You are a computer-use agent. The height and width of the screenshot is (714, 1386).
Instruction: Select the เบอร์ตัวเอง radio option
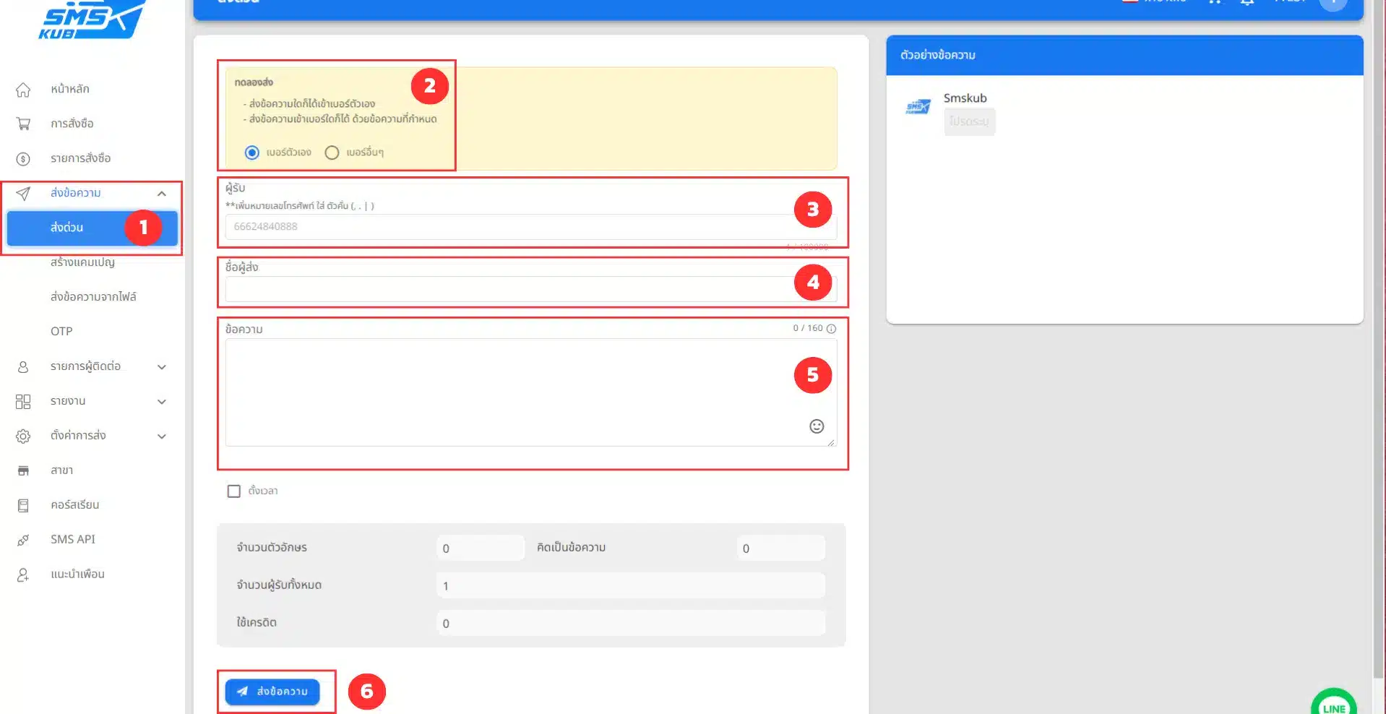[x=252, y=152]
